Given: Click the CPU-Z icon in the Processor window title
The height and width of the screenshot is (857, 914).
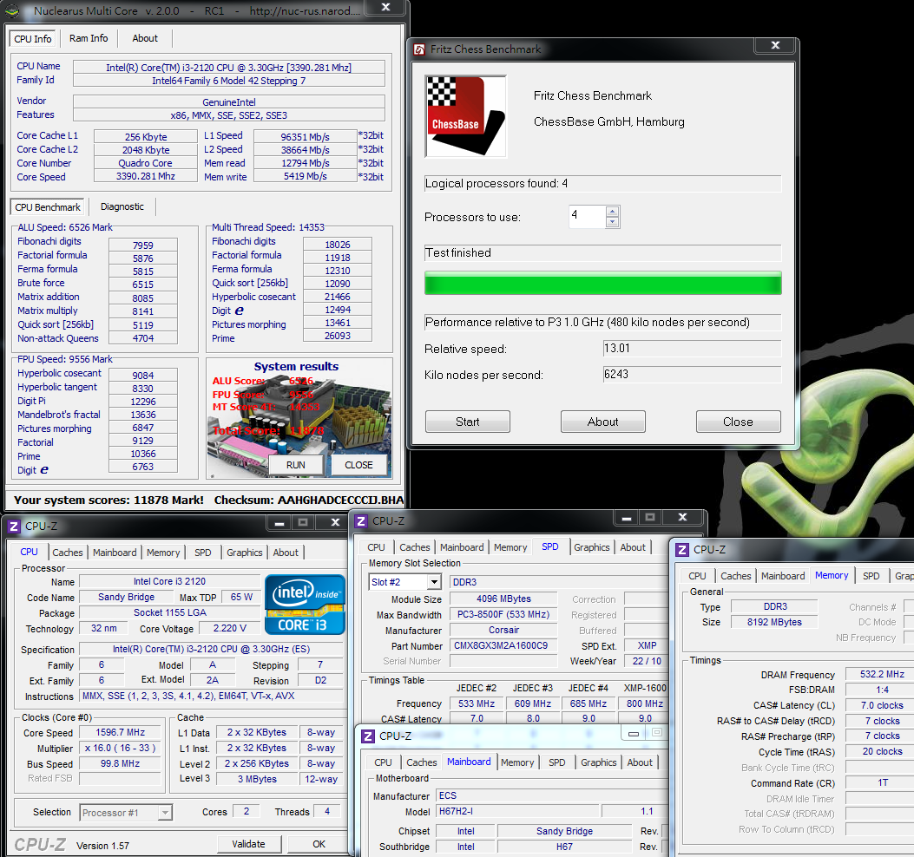Looking at the screenshot, I should [x=13, y=527].
